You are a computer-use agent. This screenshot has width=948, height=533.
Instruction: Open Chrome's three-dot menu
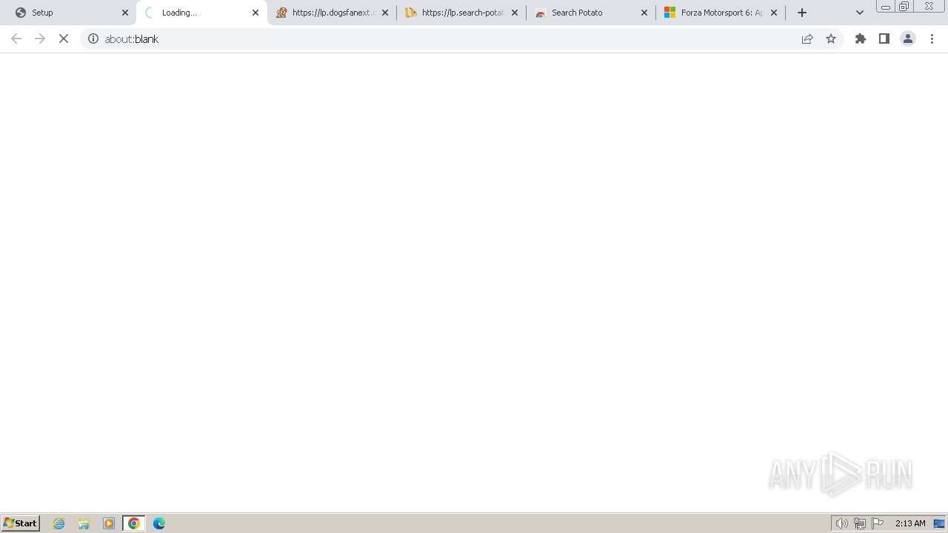(x=932, y=38)
